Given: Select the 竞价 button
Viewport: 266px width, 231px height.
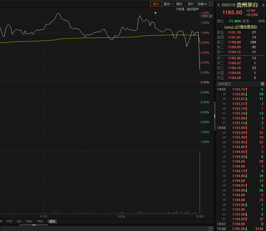Looking at the screenshot, I should pos(156,4).
